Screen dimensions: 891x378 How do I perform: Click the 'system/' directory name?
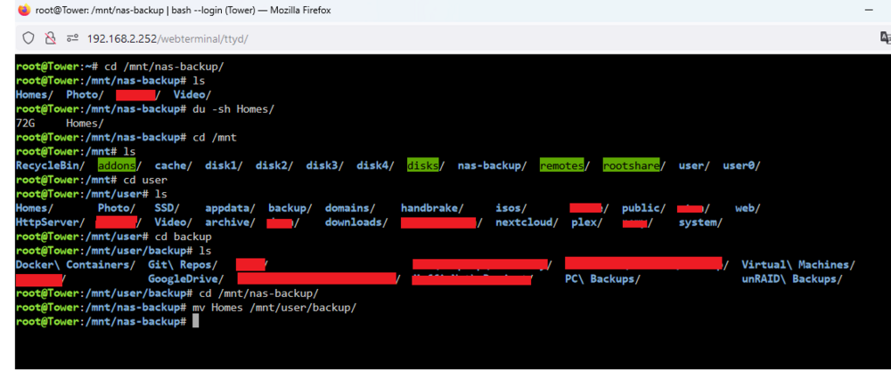pos(700,222)
